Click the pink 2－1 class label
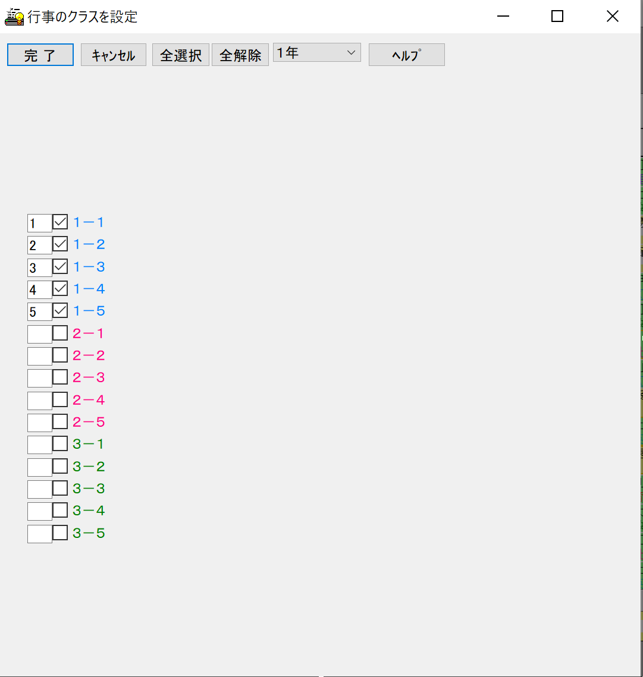 point(89,333)
